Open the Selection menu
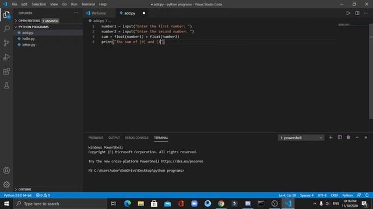 [x=39, y=4]
